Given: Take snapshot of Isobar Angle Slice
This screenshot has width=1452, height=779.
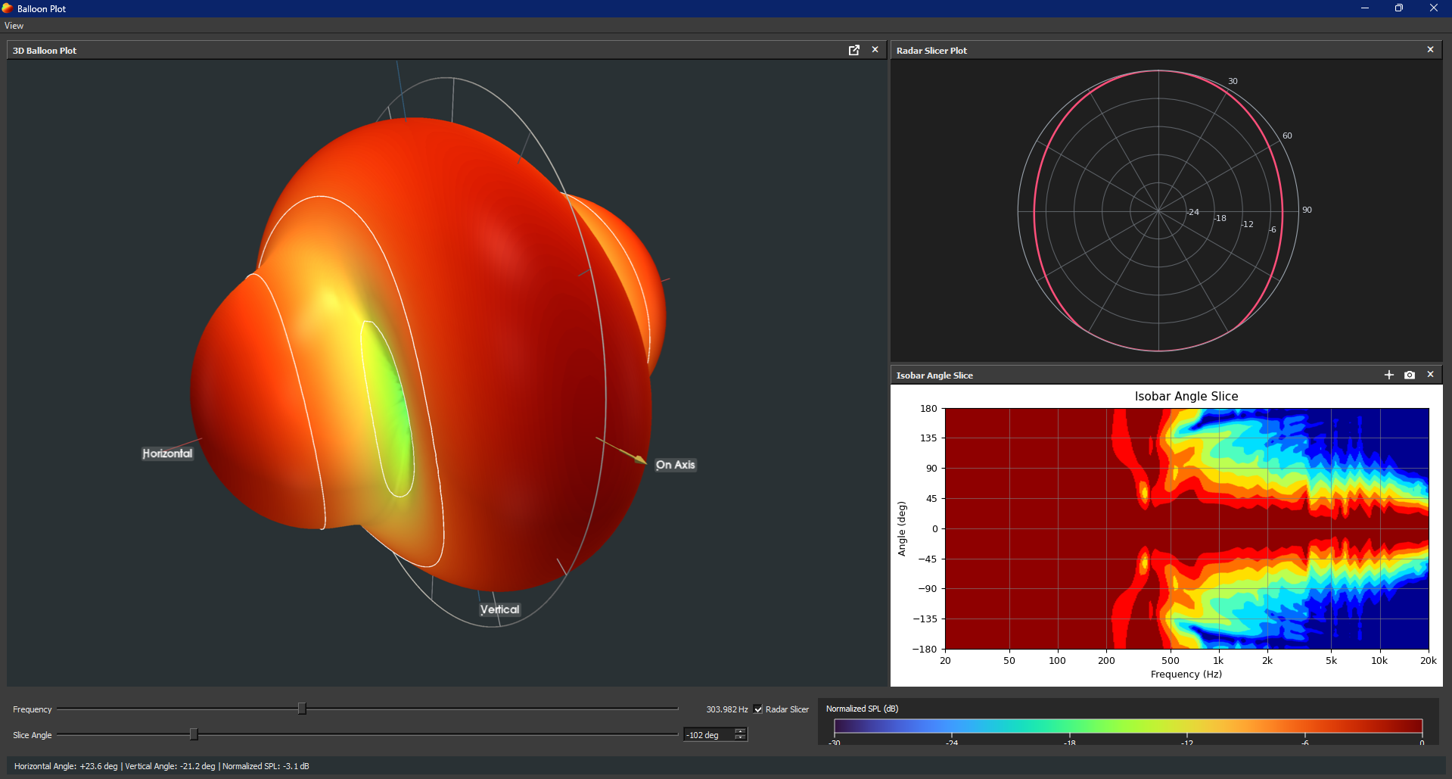Looking at the screenshot, I should (1410, 375).
